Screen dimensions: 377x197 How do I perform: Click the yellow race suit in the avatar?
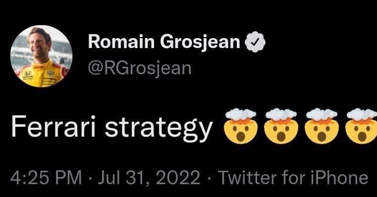pyautogui.click(x=41, y=74)
